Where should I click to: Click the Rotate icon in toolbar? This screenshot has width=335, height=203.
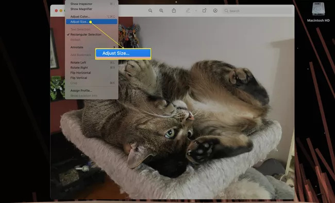204,10
